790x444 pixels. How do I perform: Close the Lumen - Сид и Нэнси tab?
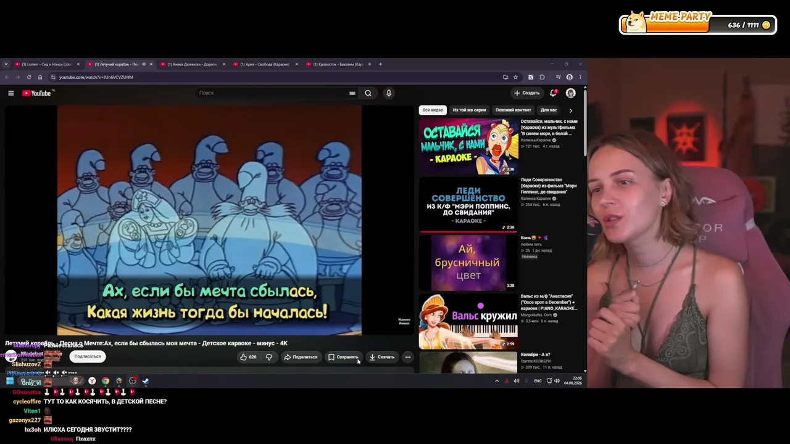click(78, 64)
